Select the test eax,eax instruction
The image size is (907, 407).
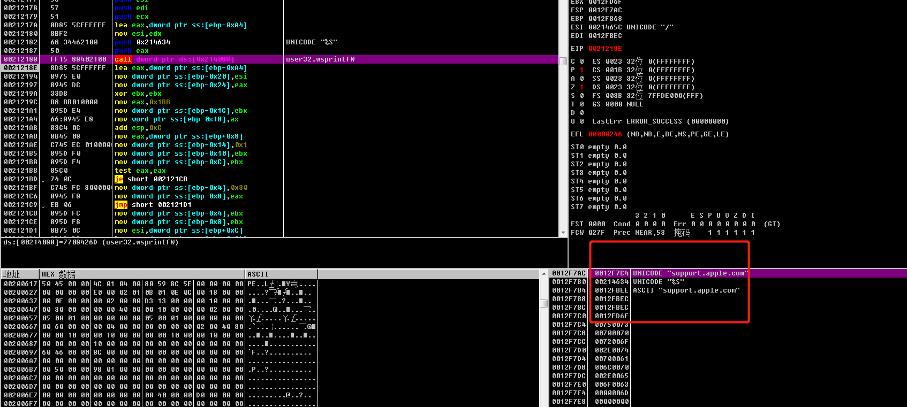coord(140,171)
